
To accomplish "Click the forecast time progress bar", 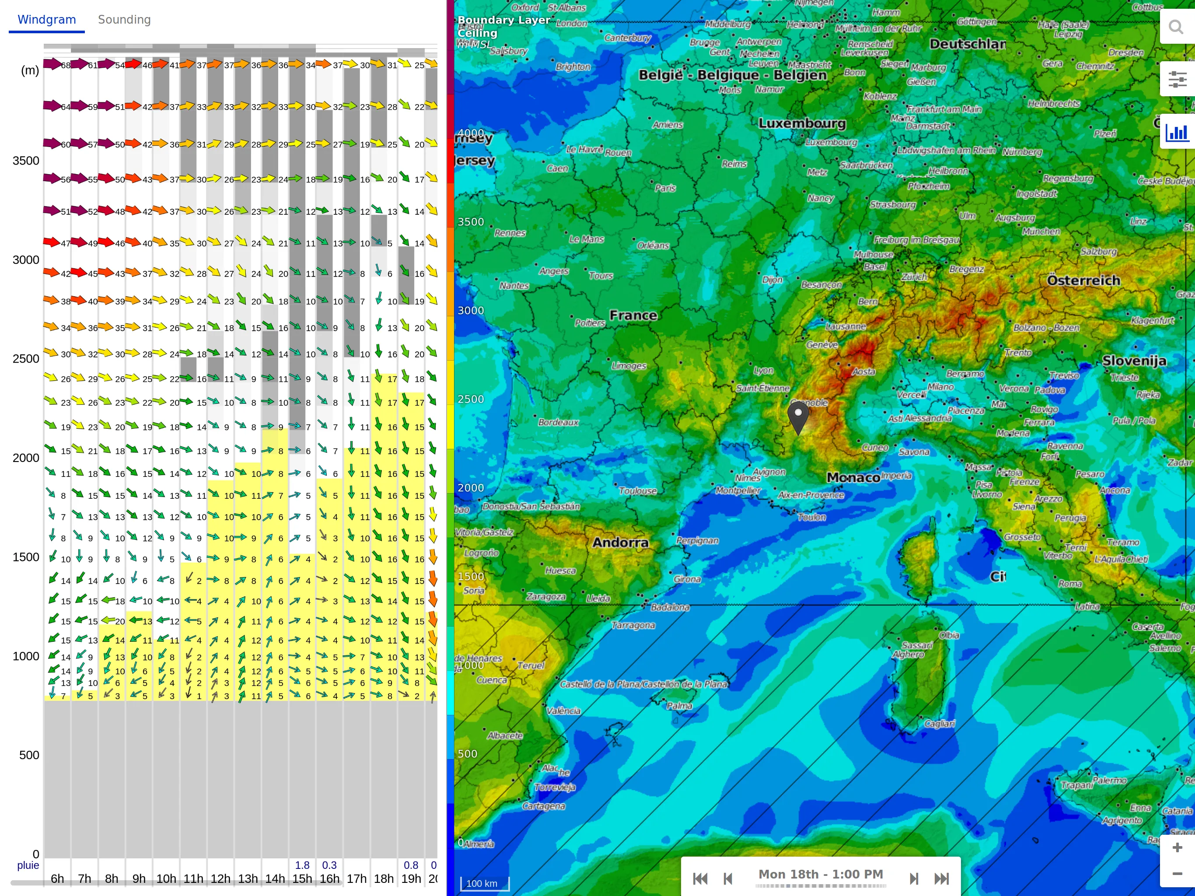I will (x=821, y=886).
